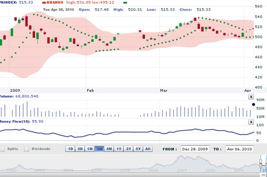267x177 pixels.
Task: Select the 5D range button
Action: [x=80, y=149]
